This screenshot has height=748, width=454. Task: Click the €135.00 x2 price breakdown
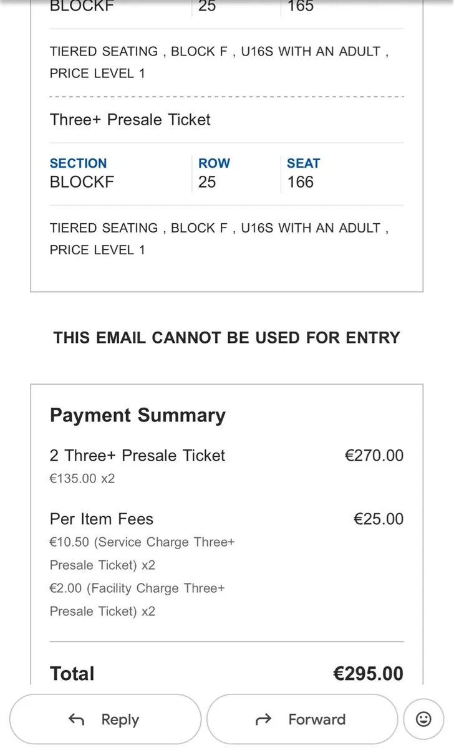pos(84,479)
